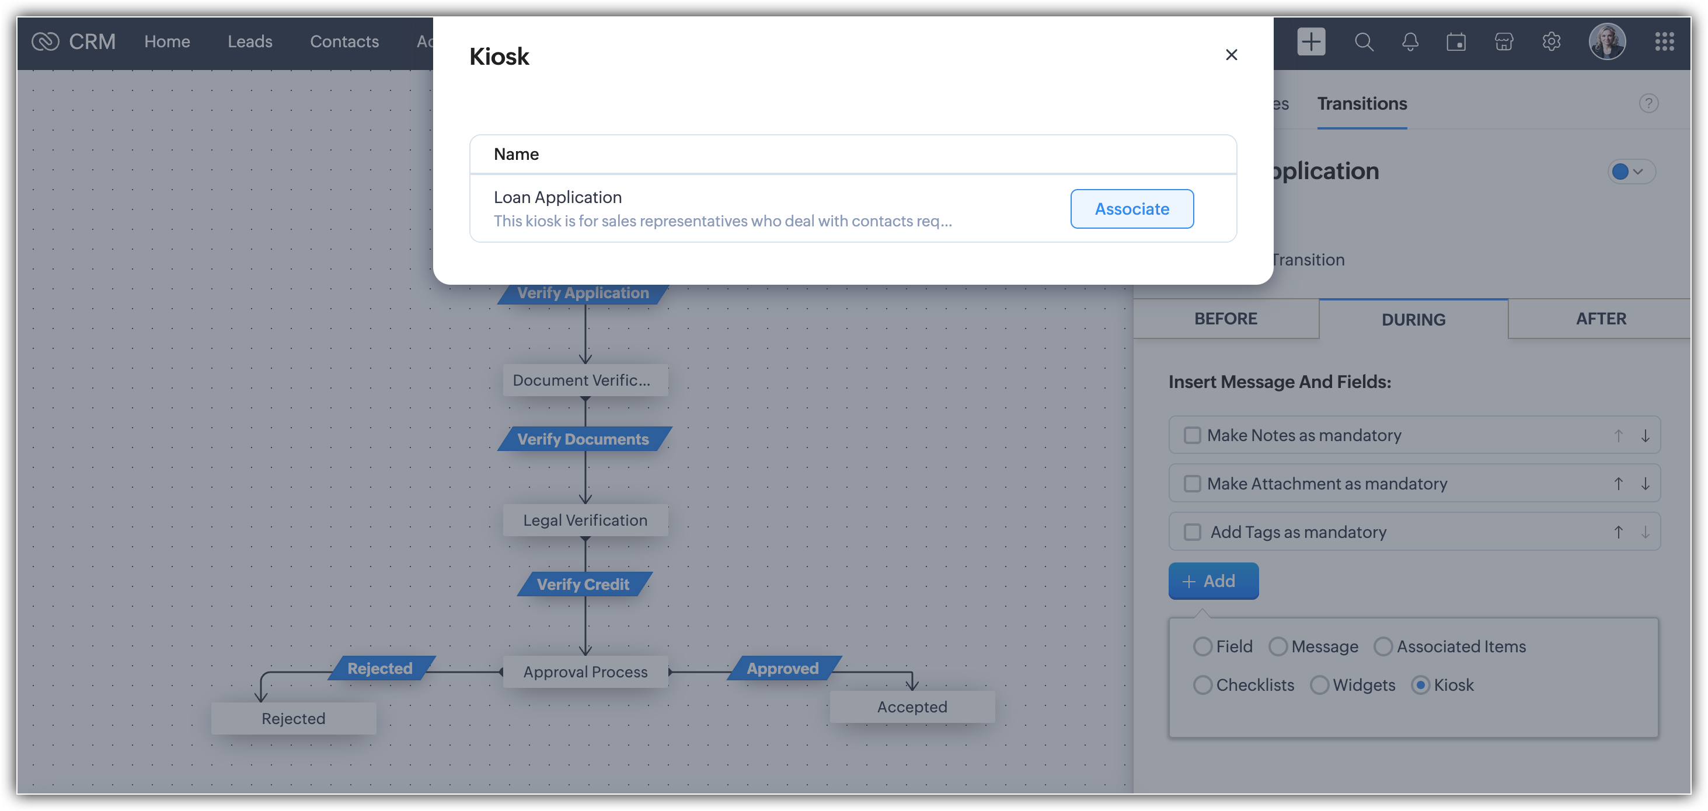
Task: Open the notifications bell
Action: pyautogui.click(x=1410, y=42)
